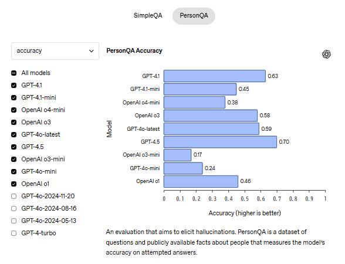
Task: Deselect GPT-4o-latest checkbox
Action: tap(14, 135)
